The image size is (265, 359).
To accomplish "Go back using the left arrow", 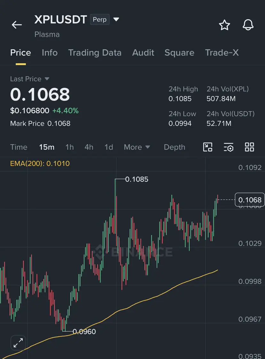I will coord(17,25).
